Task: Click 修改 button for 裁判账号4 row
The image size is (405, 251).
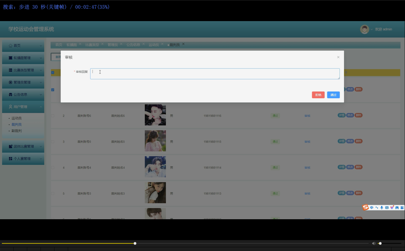Action: 350,167
